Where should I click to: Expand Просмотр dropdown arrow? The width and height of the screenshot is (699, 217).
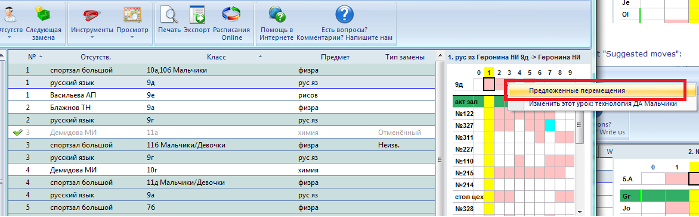(x=132, y=37)
